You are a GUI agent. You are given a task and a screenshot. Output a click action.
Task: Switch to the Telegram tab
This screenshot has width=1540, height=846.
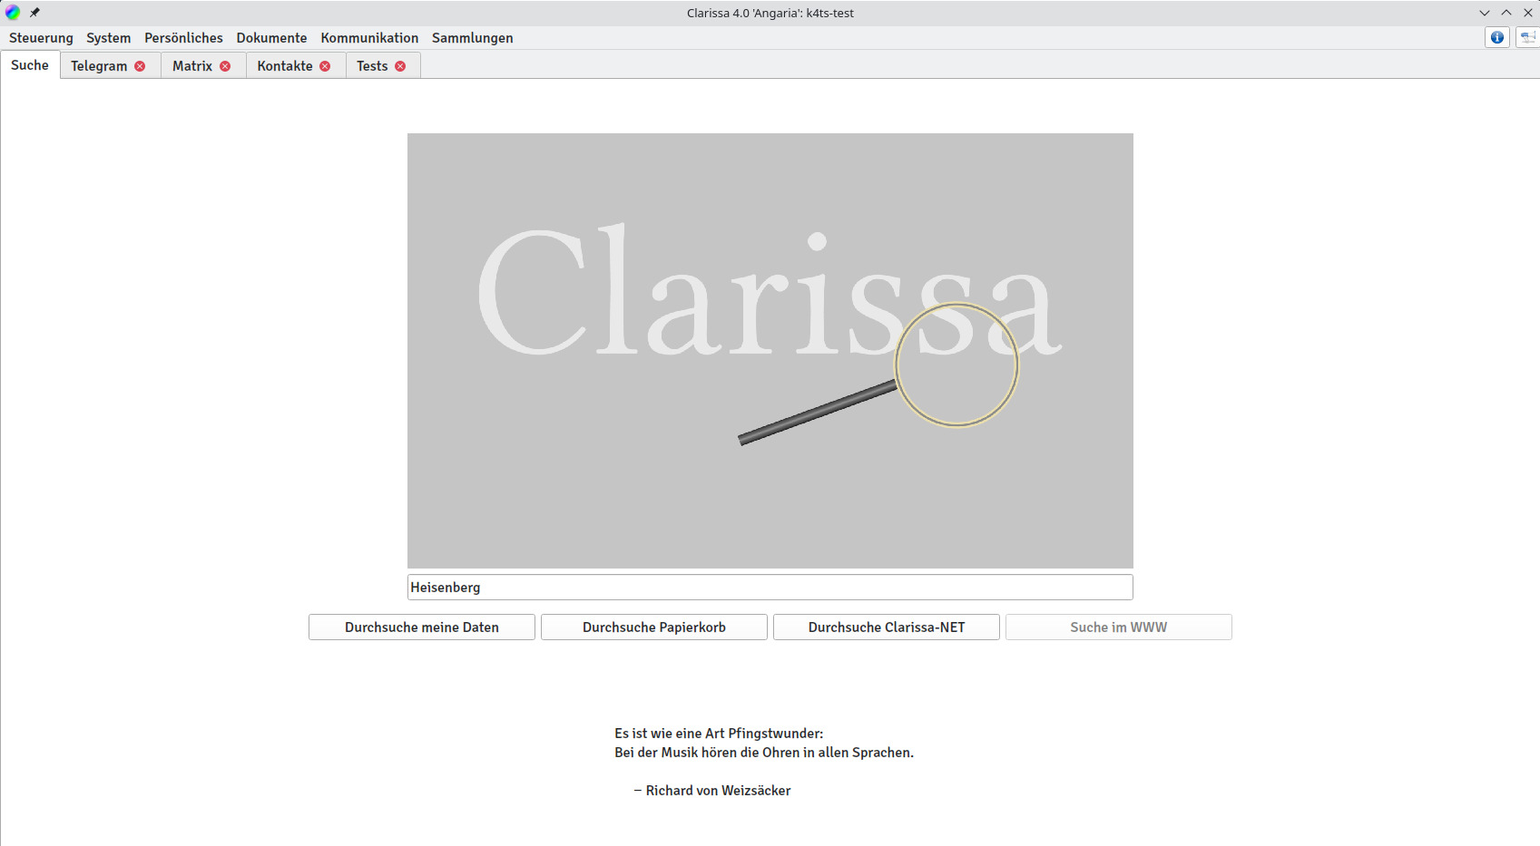tap(99, 66)
